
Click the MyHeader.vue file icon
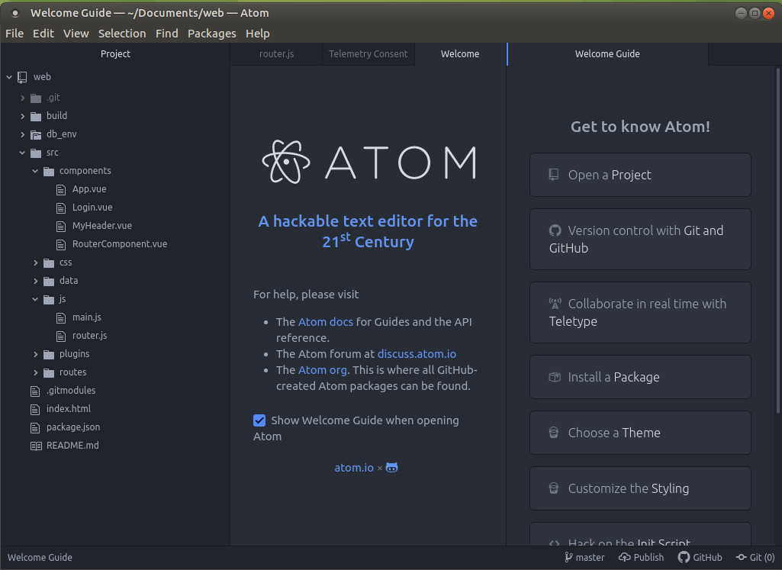click(61, 227)
